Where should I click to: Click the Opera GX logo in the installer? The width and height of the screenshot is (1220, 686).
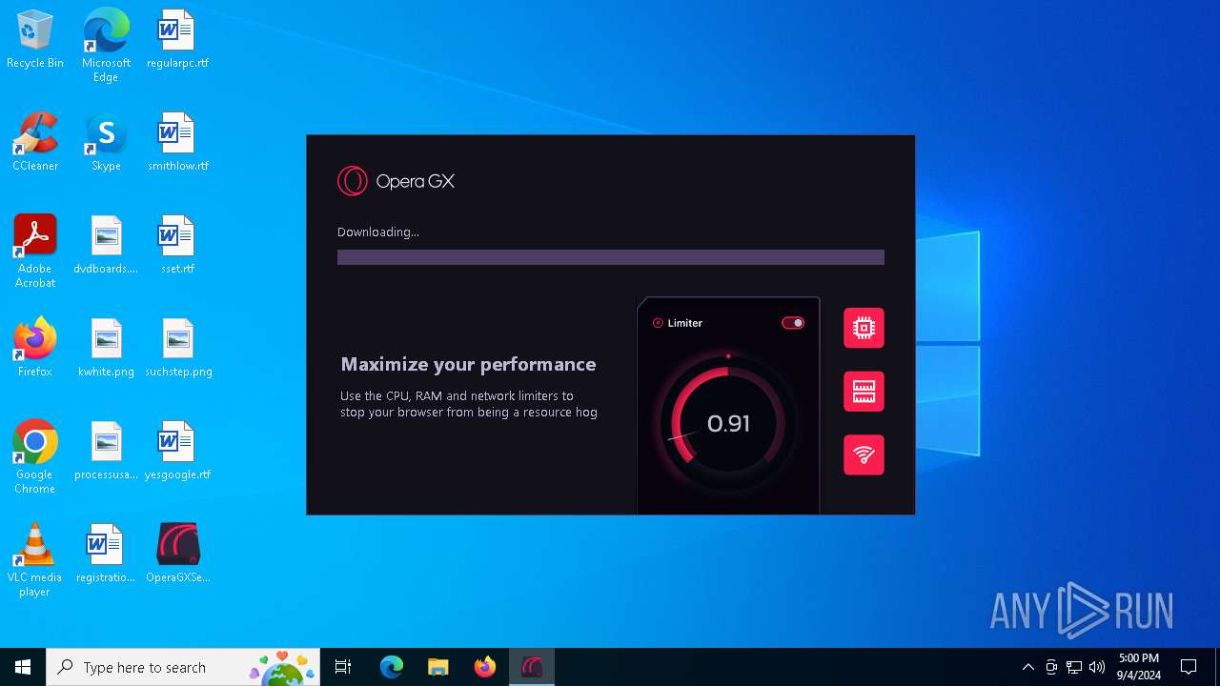pos(396,181)
